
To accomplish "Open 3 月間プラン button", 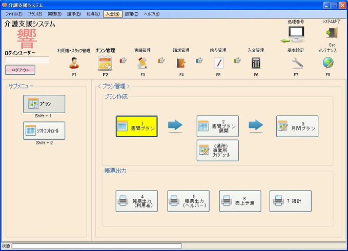I will point(297,126).
